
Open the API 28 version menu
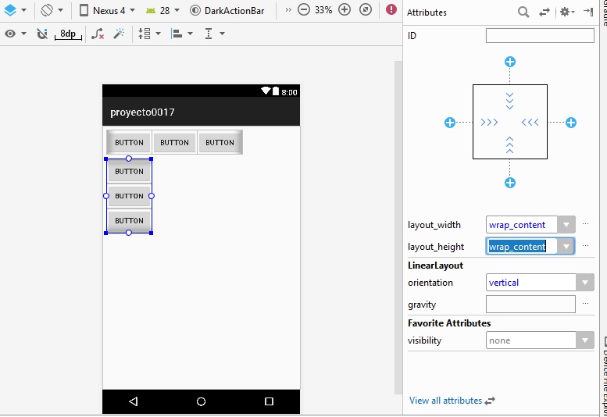163,10
